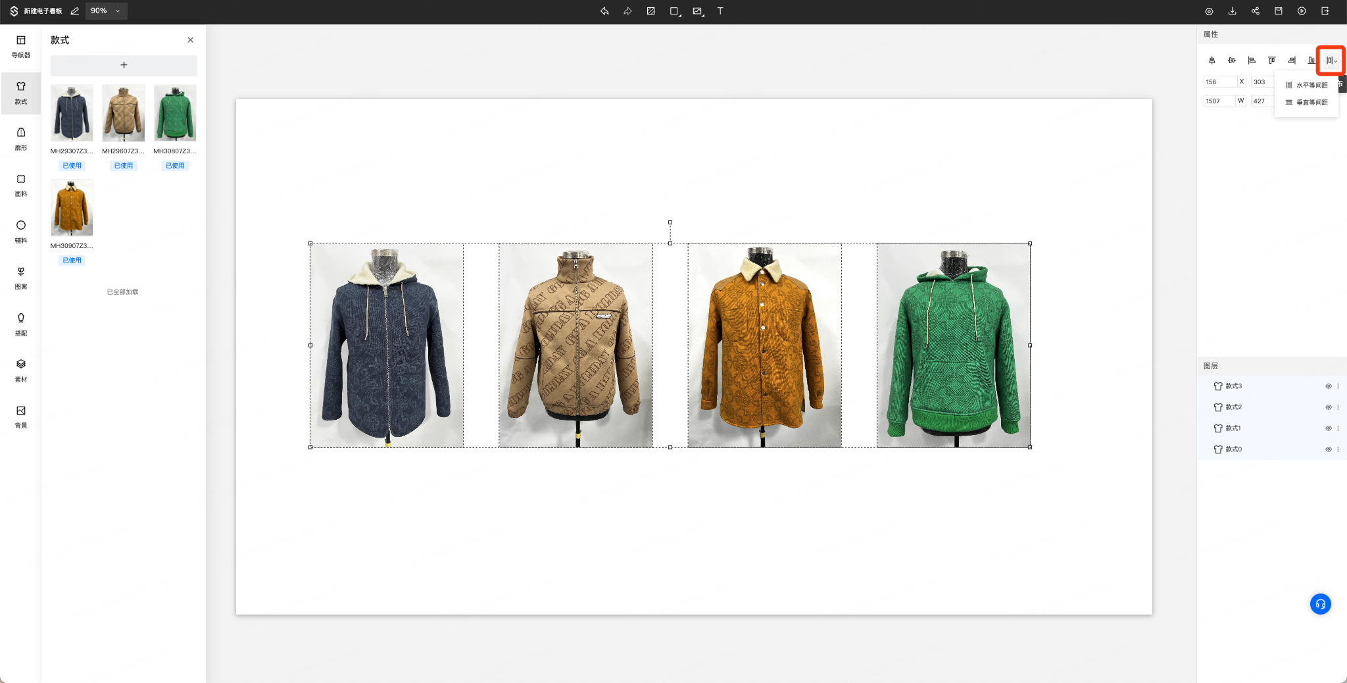The height and width of the screenshot is (683, 1347).
Task: Click the plus button to add style
Action: point(124,65)
